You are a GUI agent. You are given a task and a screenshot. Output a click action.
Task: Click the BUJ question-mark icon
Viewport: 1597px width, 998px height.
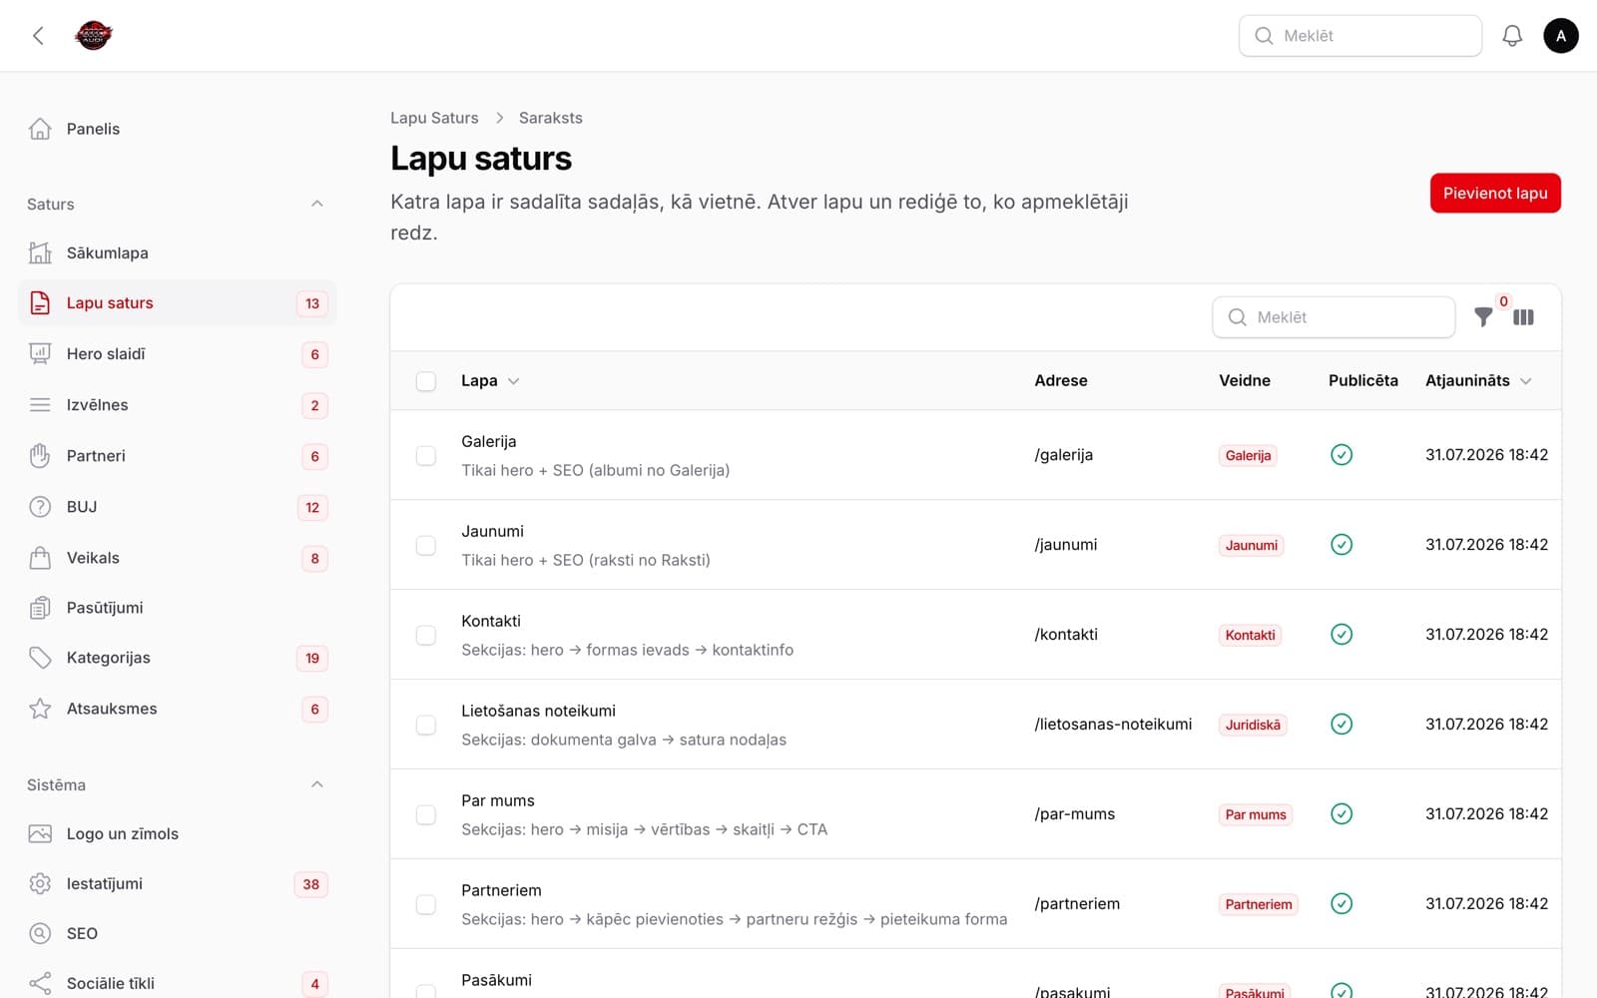(40, 507)
